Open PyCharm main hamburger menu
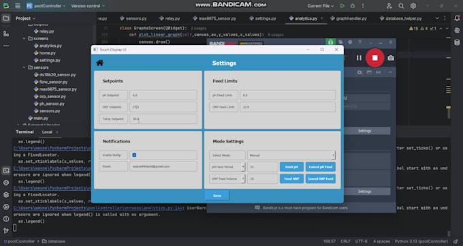The width and height of the screenshot is (463, 246). [x=18, y=6]
